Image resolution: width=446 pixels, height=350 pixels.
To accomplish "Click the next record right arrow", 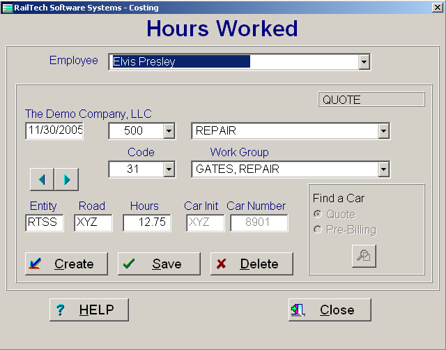I will 66,179.
